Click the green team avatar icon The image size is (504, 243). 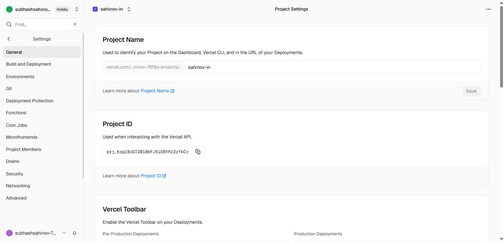9,9
